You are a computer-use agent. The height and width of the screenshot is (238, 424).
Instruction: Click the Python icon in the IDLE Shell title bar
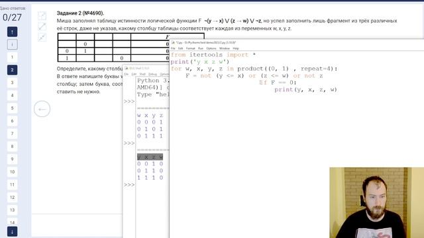(x=127, y=68)
